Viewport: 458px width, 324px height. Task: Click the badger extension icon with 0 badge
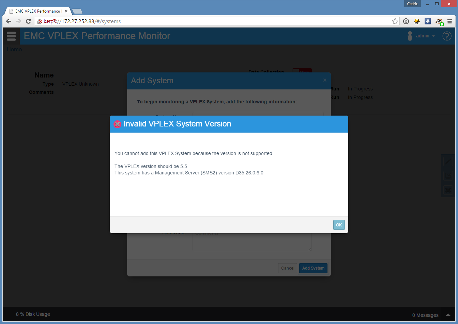(439, 22)
